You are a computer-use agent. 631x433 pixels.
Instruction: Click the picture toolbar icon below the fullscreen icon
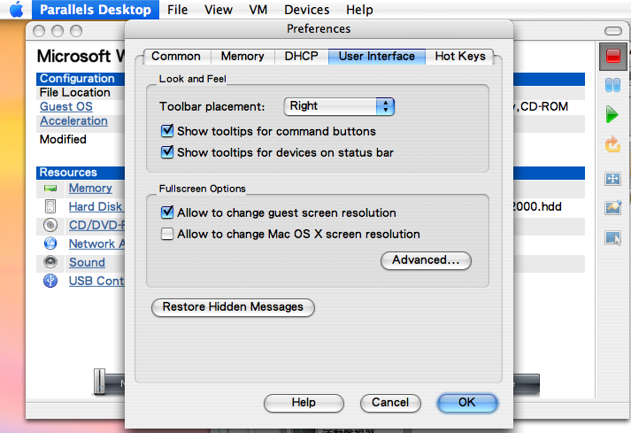click(x=613, y=207)
